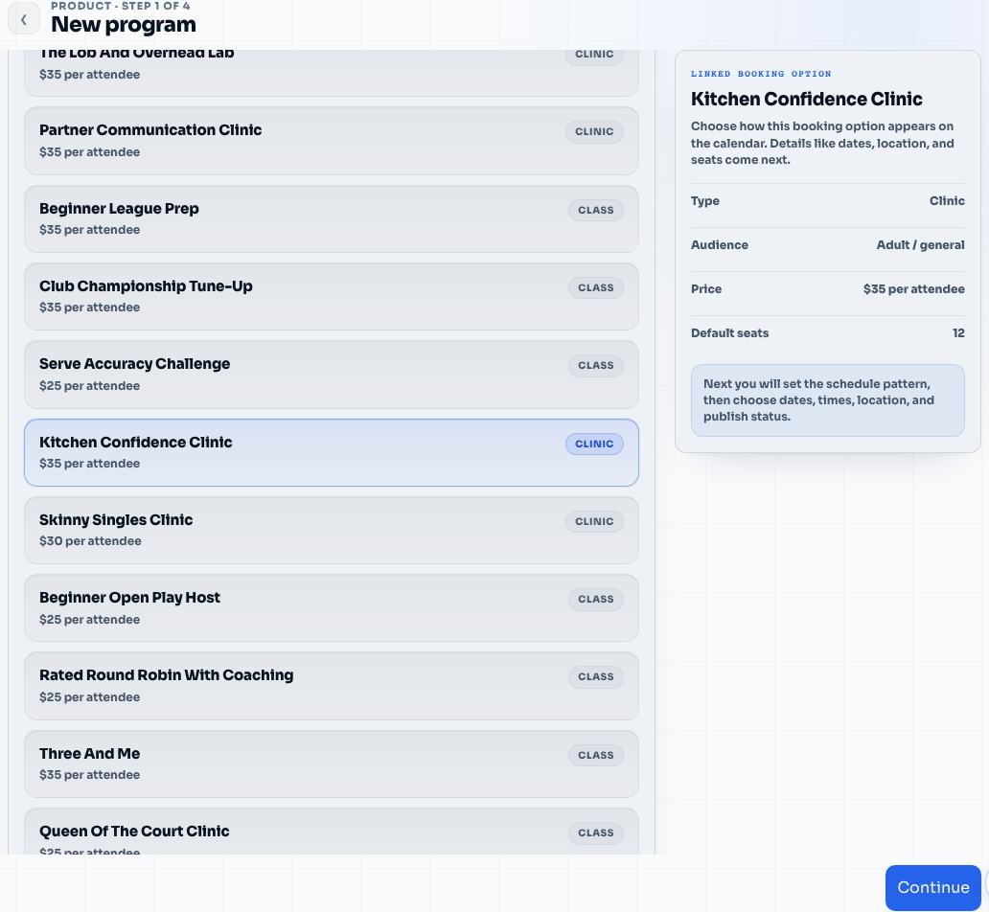
Task: Pick Club Championship Tune-Up program
Action: 332,296
